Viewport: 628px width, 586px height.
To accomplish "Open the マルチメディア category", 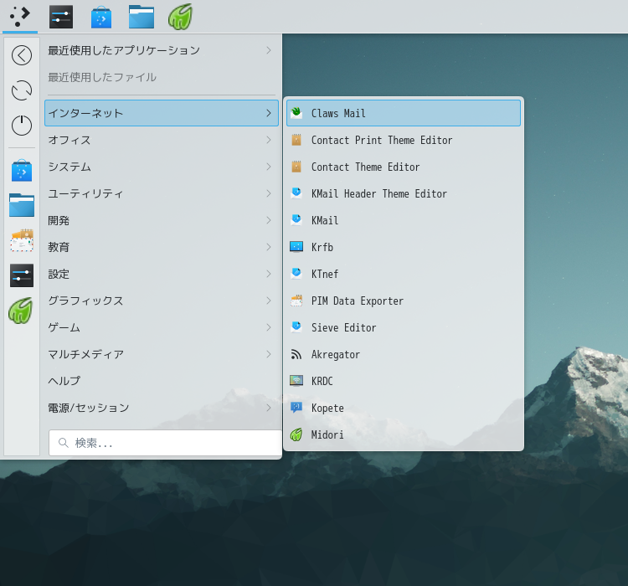I will coord(162,354).
